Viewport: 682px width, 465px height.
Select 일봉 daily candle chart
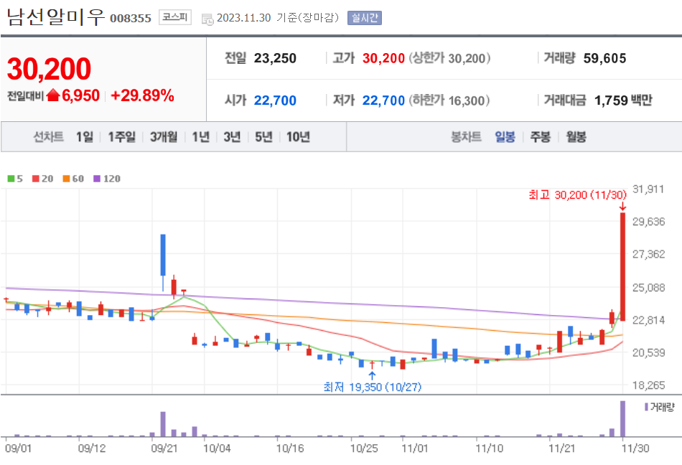[x=505, y=137]
